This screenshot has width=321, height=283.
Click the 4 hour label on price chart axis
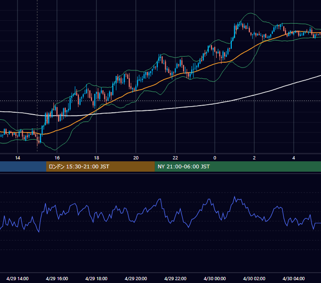[294, 158]
